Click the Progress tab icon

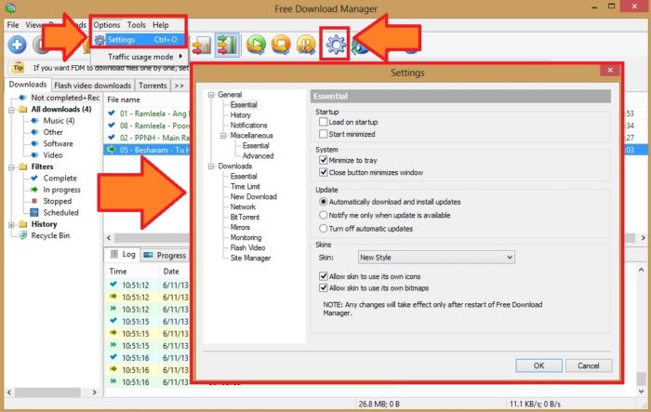tap(148, 255)
